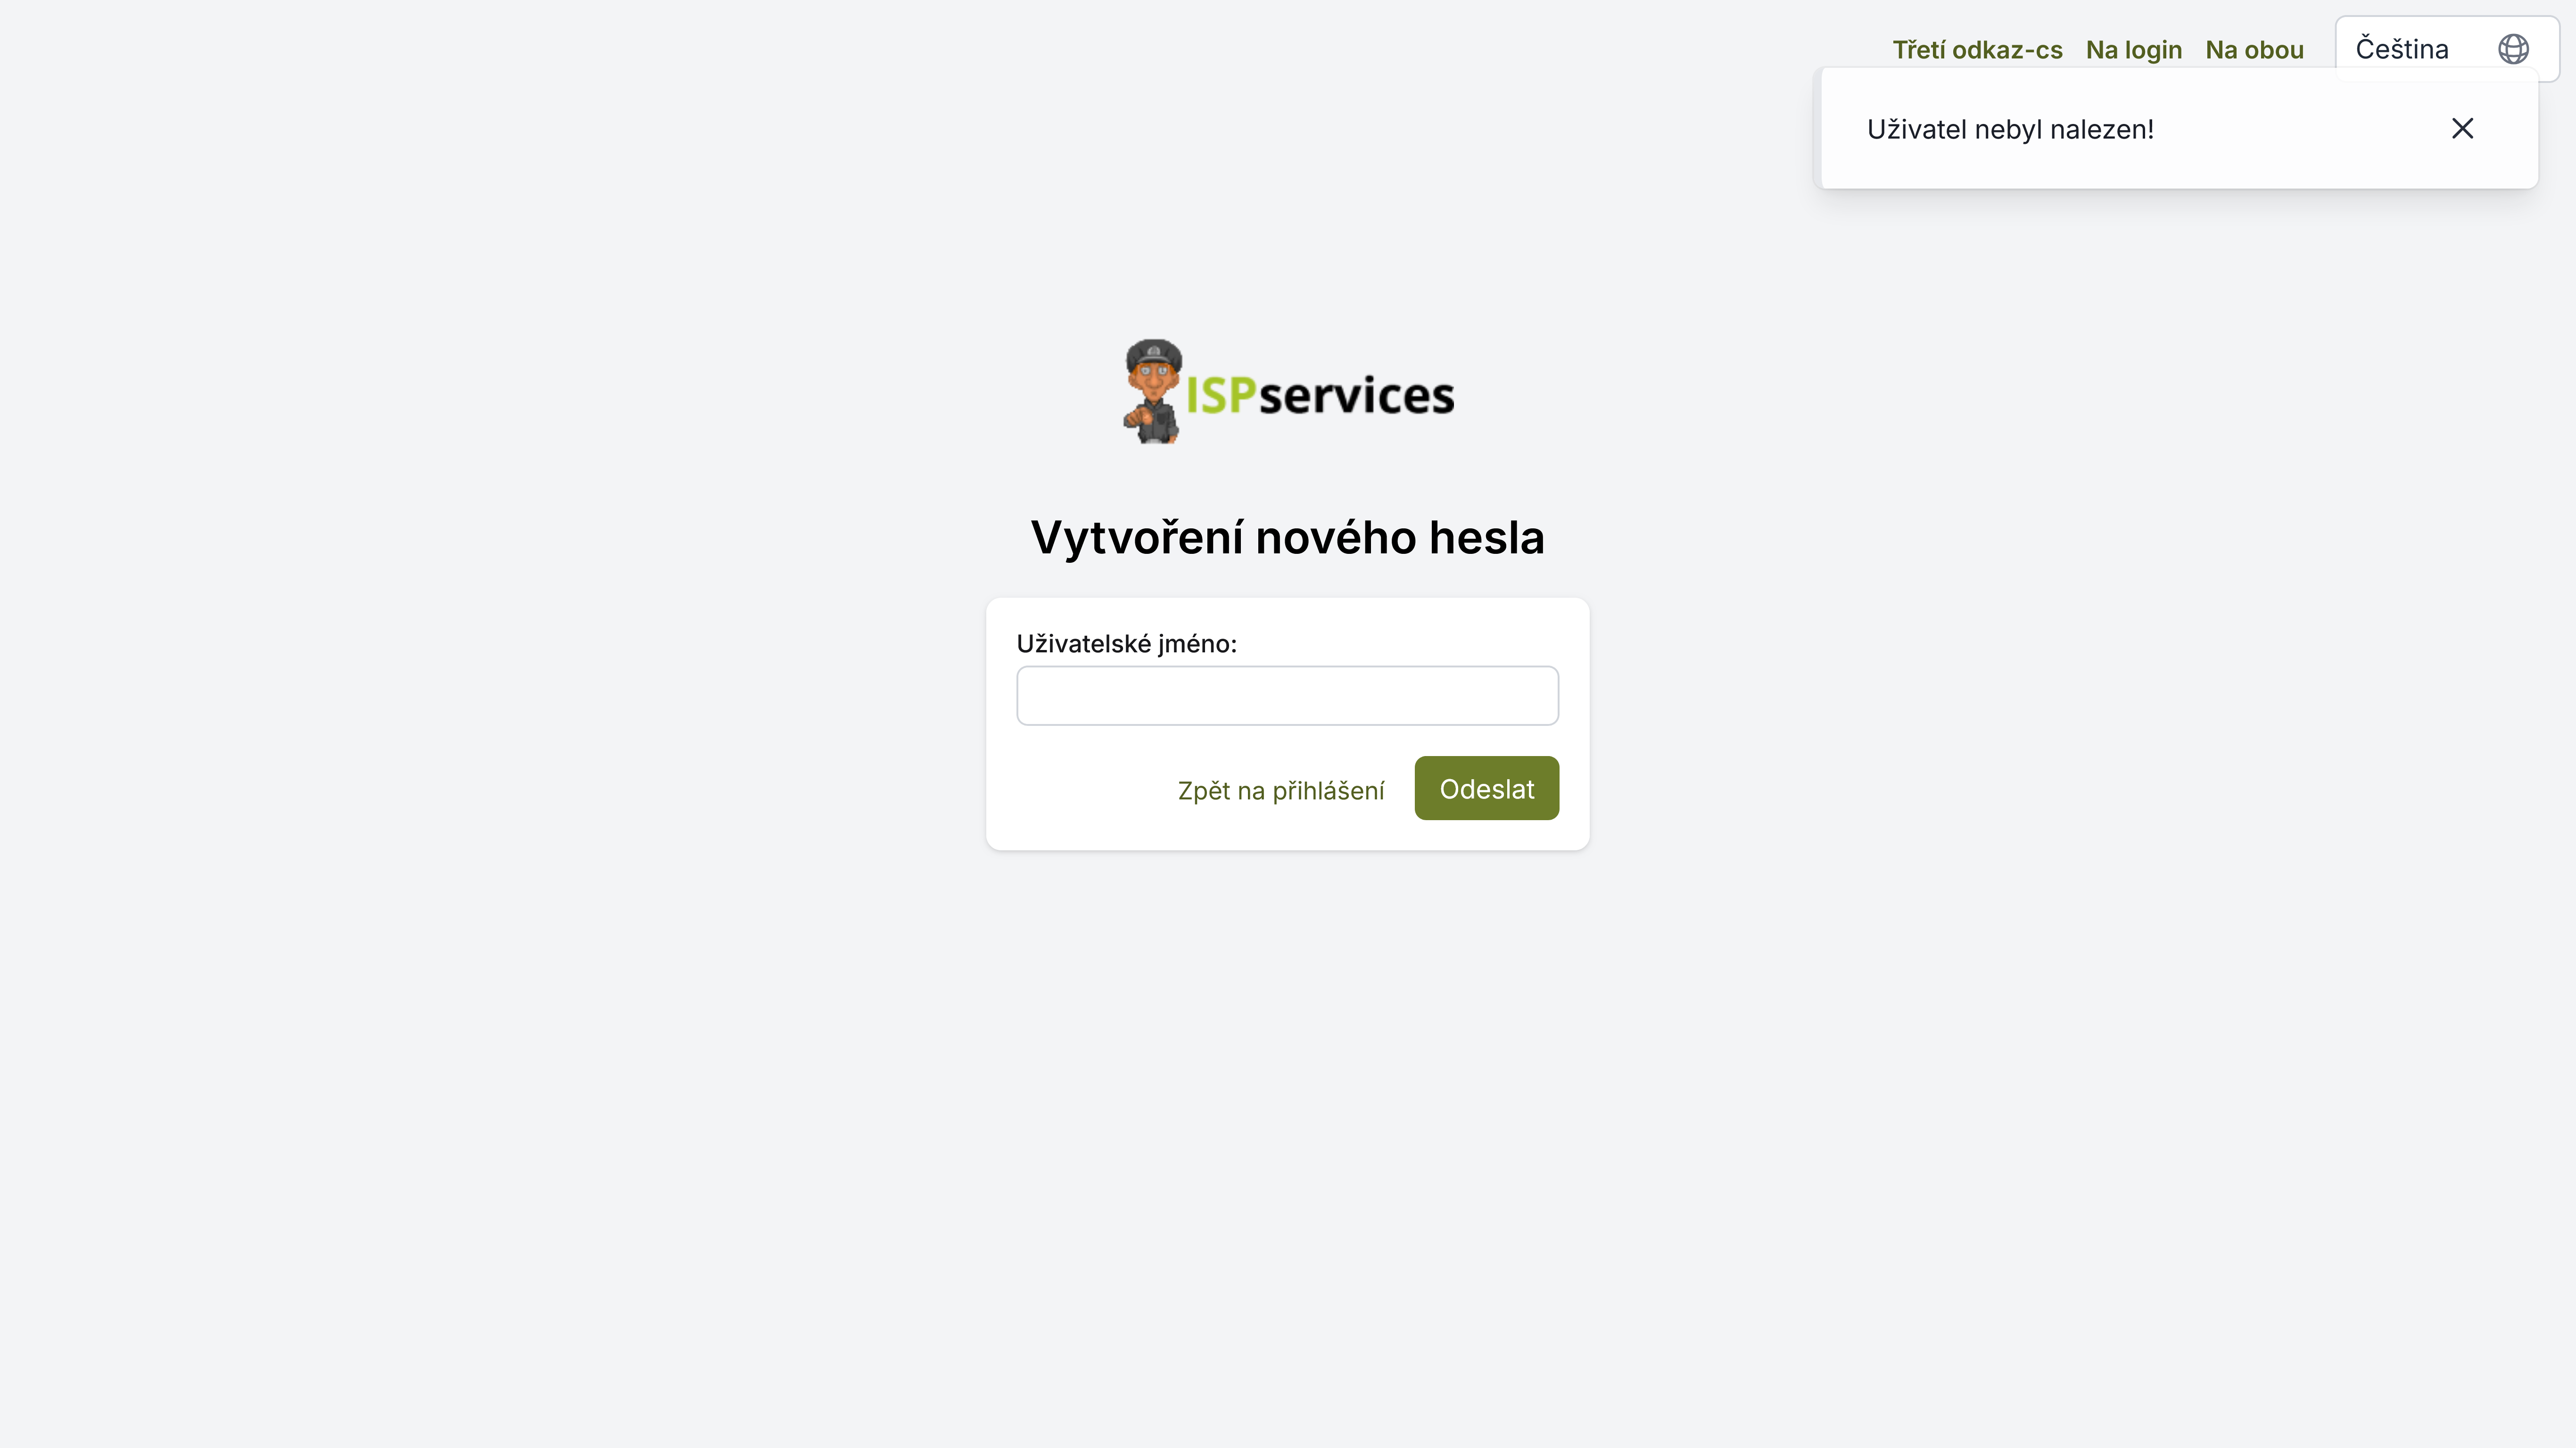Click the black 'services' word in logo

tap(1356, 395)
